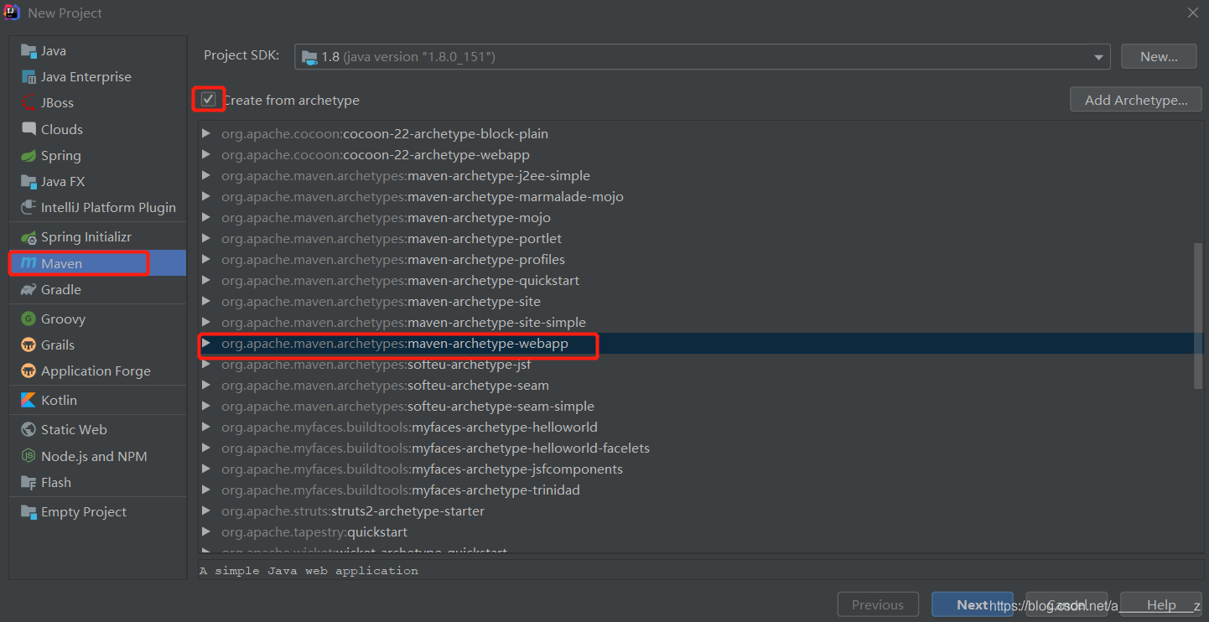Select myfaces-archetype-jsfcomponents row text

(x=422, y=469)
